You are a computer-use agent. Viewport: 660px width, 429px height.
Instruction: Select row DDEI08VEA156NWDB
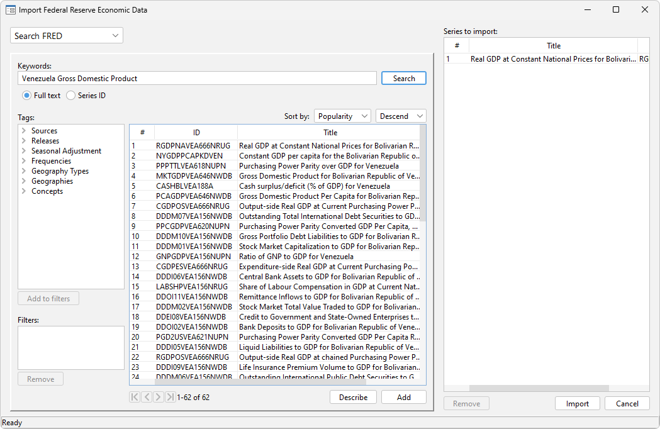[x=275, y=317]
